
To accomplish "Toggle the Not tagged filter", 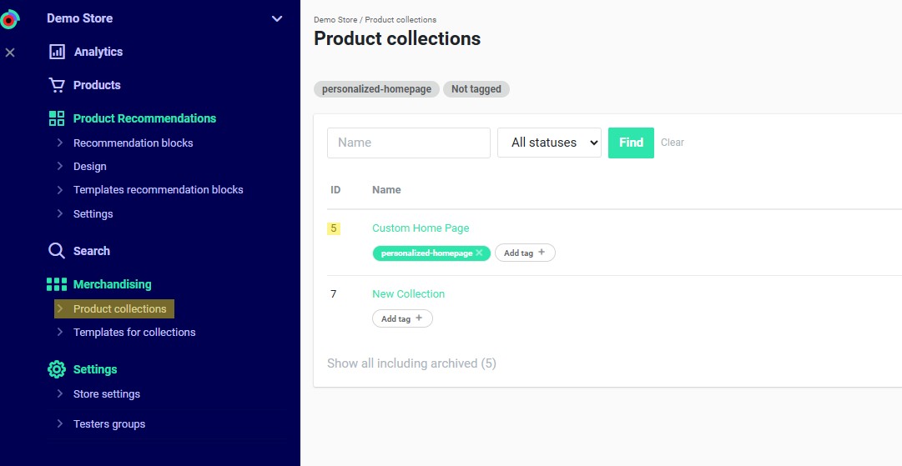I will click(476, 89).
